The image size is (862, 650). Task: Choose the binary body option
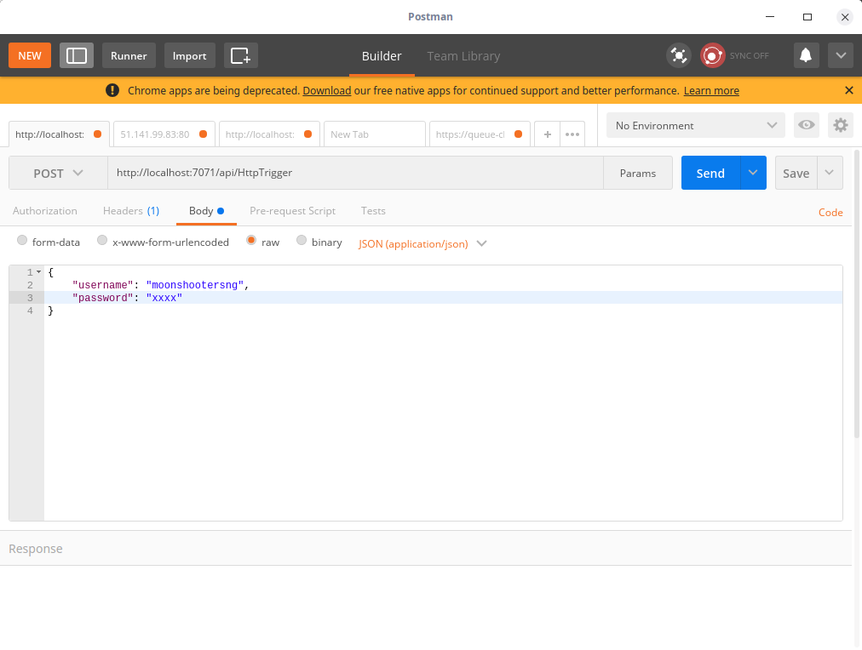(301, 241)
